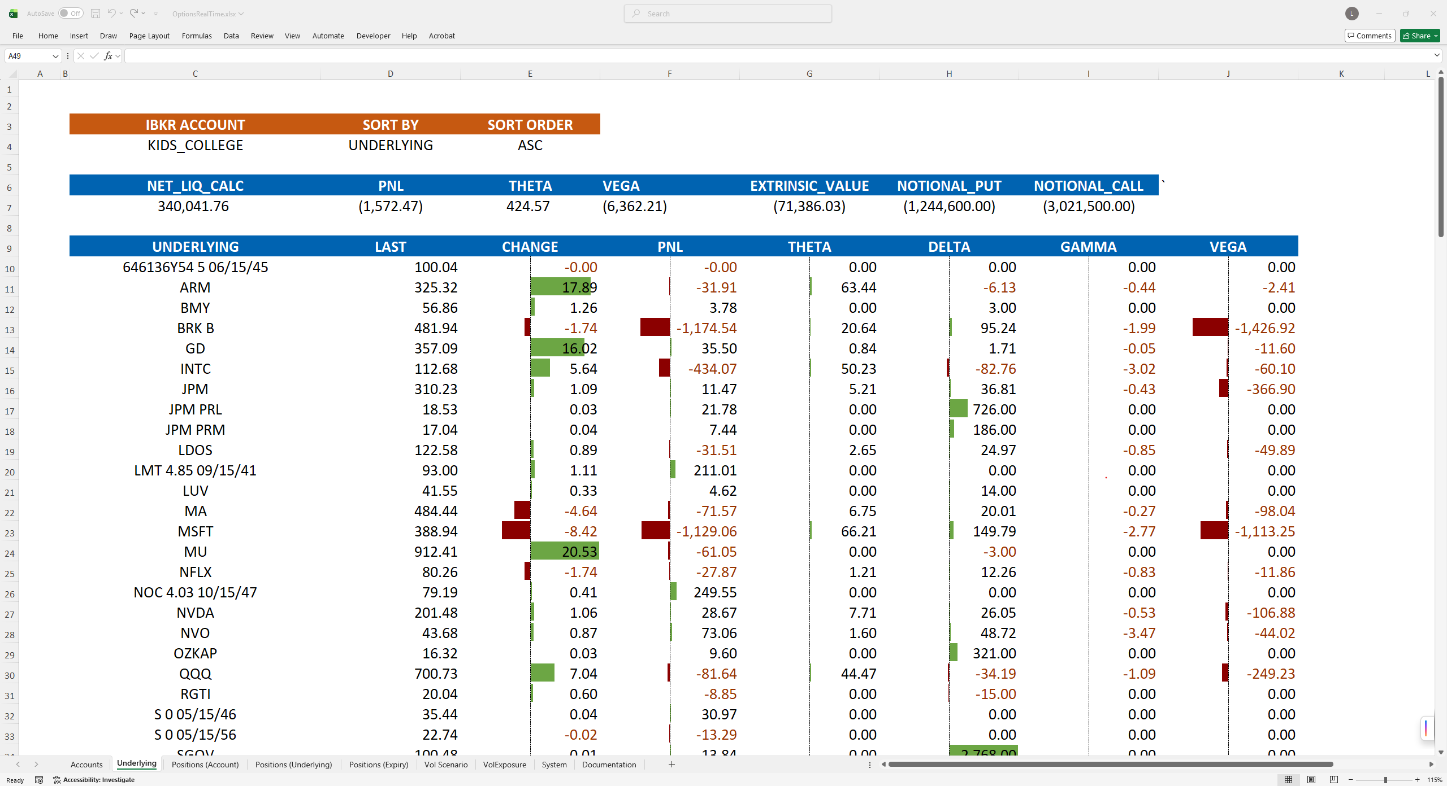Click the horizontal scroll right arrow

(x=1431, y=765)
